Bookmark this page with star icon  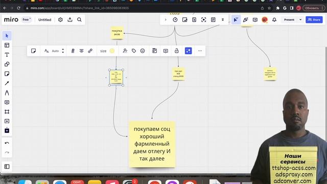pyautogui.click(x=269, y=8)
